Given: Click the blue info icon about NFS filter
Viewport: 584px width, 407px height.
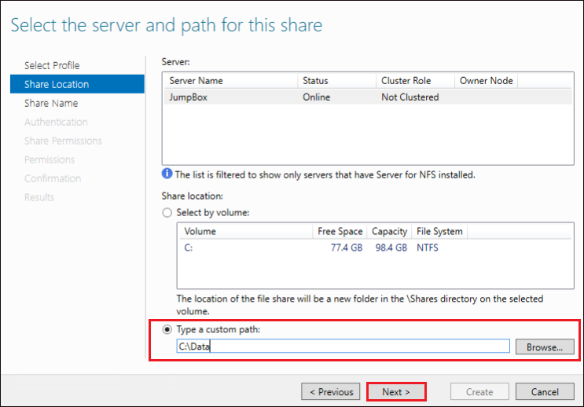Looking at the screenshot, I should tap(167, 174).
